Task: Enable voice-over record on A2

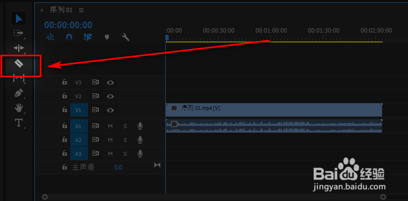Action: [140, 140]
